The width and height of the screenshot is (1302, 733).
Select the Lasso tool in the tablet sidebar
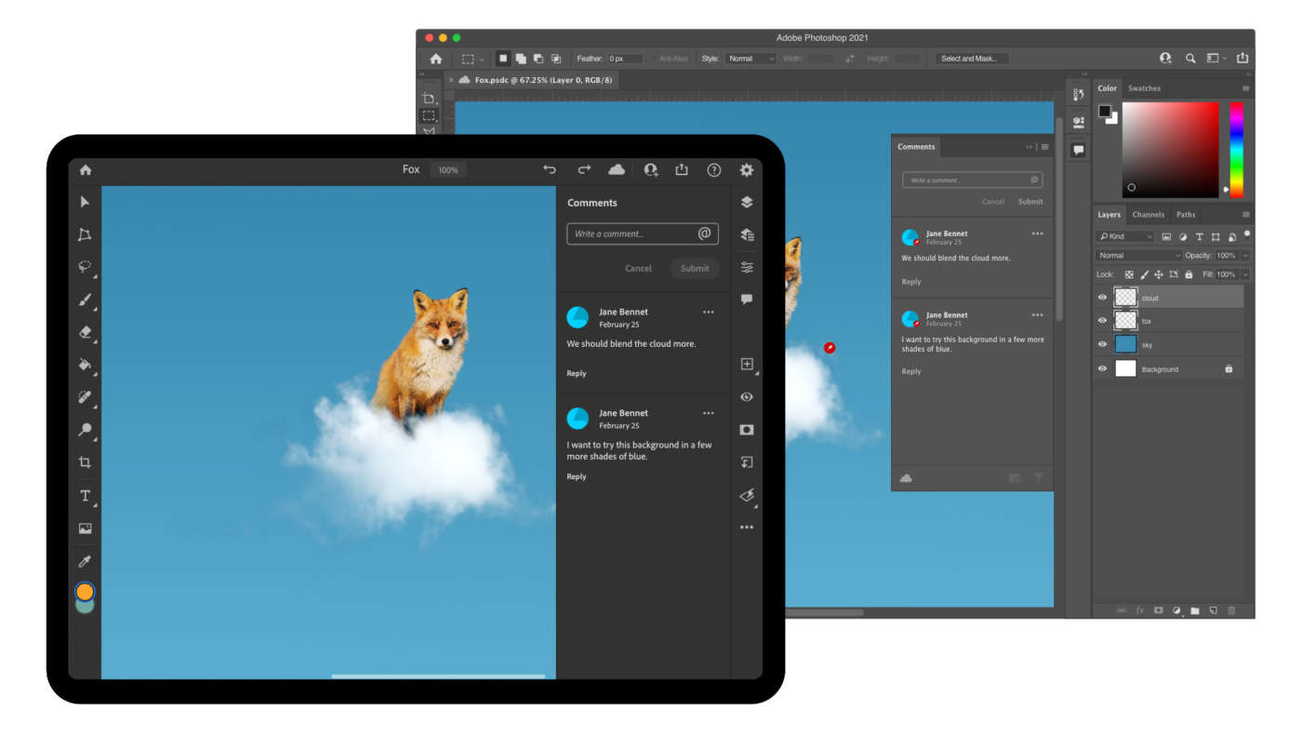(x=84, y=267)
